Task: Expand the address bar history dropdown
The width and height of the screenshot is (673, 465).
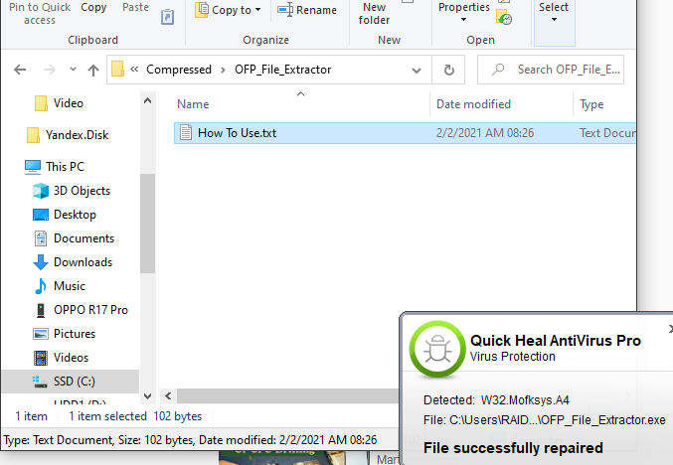Action: click(x=417, y=70)
